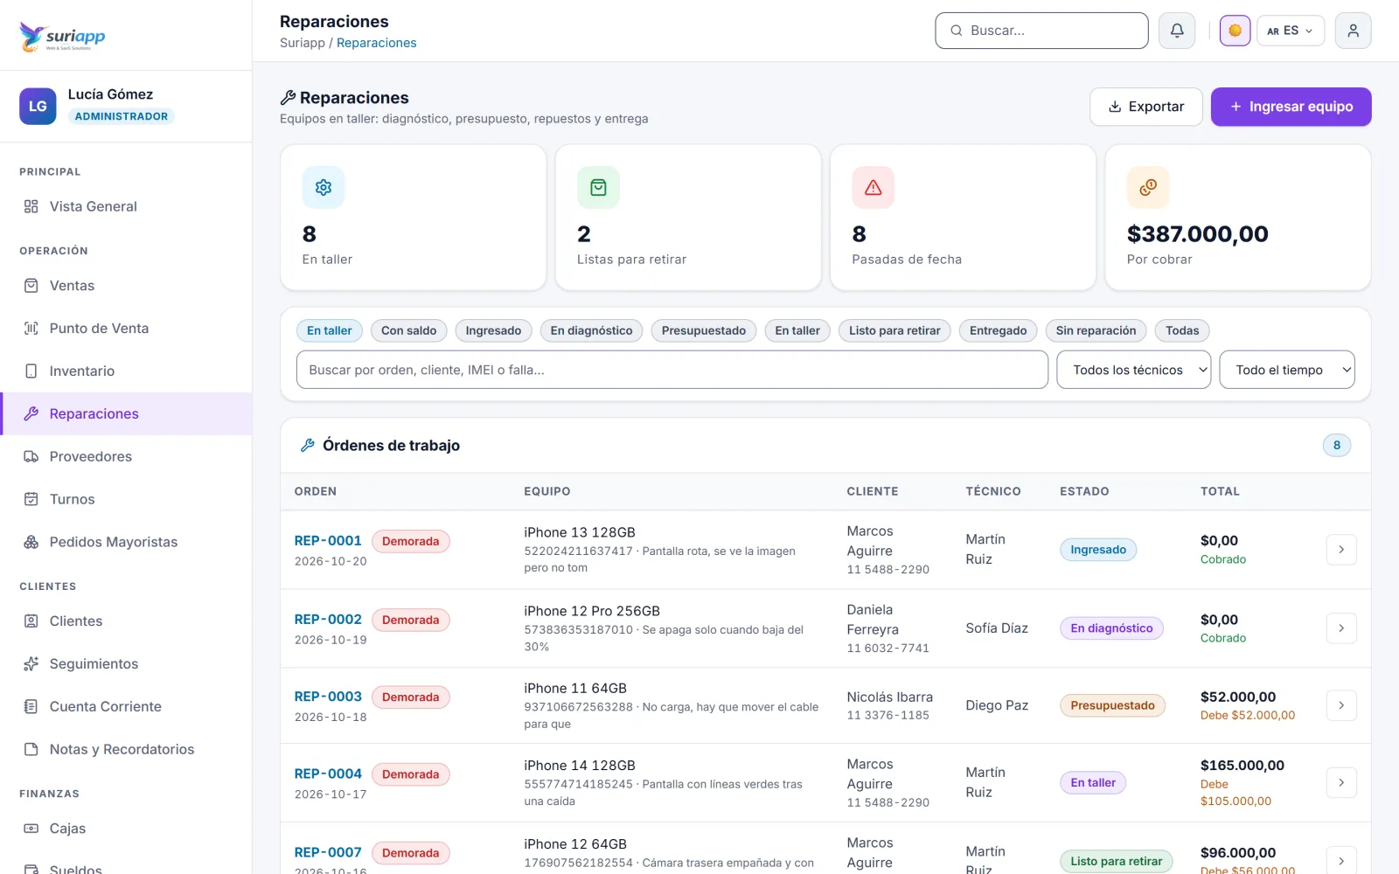The width and height of the screenshot is (1399, 874).
Task: Click the Proveedores truck icon
Action: tap(31, 456)
